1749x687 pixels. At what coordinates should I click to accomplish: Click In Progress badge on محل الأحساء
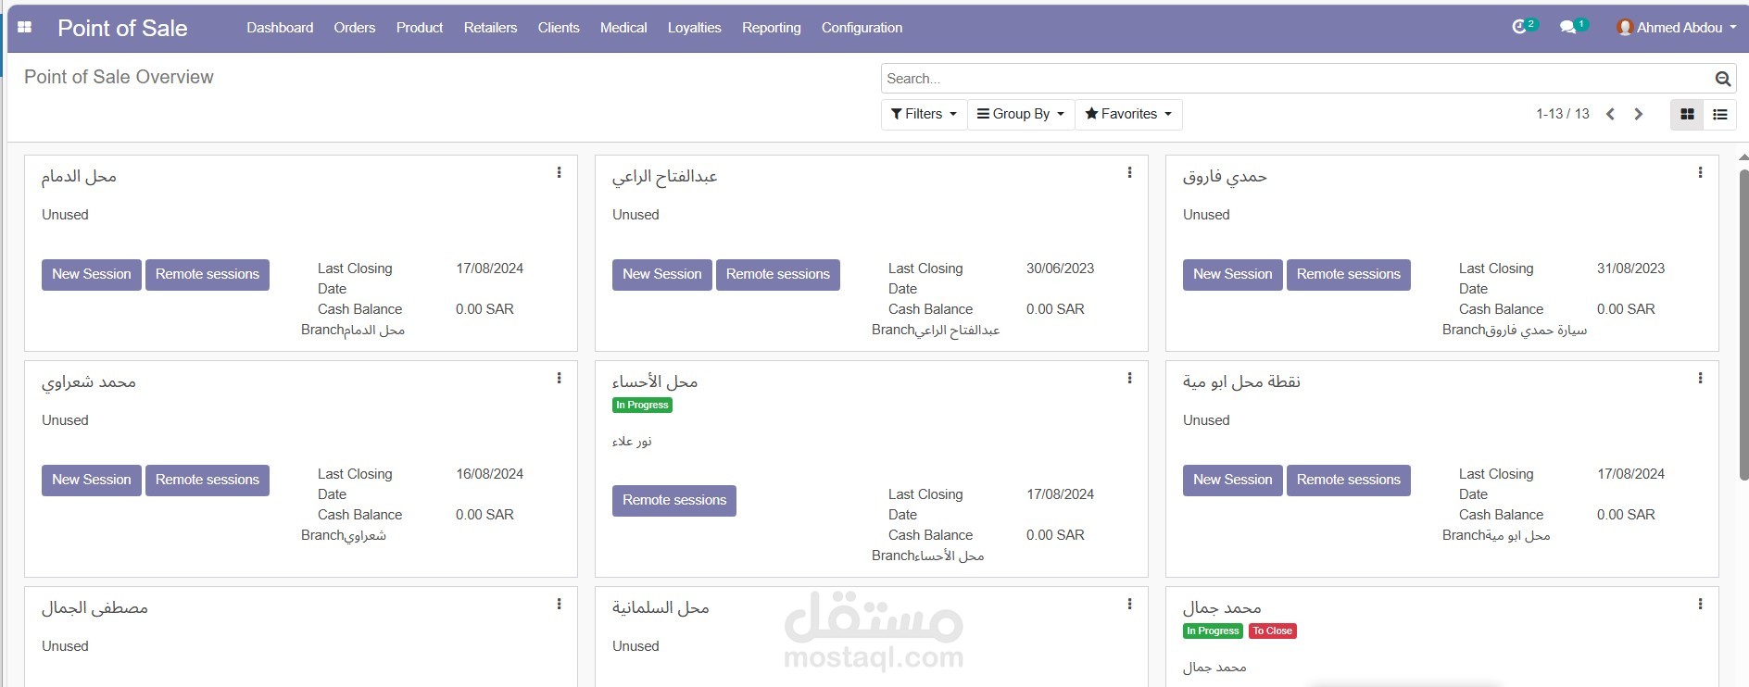(x=643, y=405)
